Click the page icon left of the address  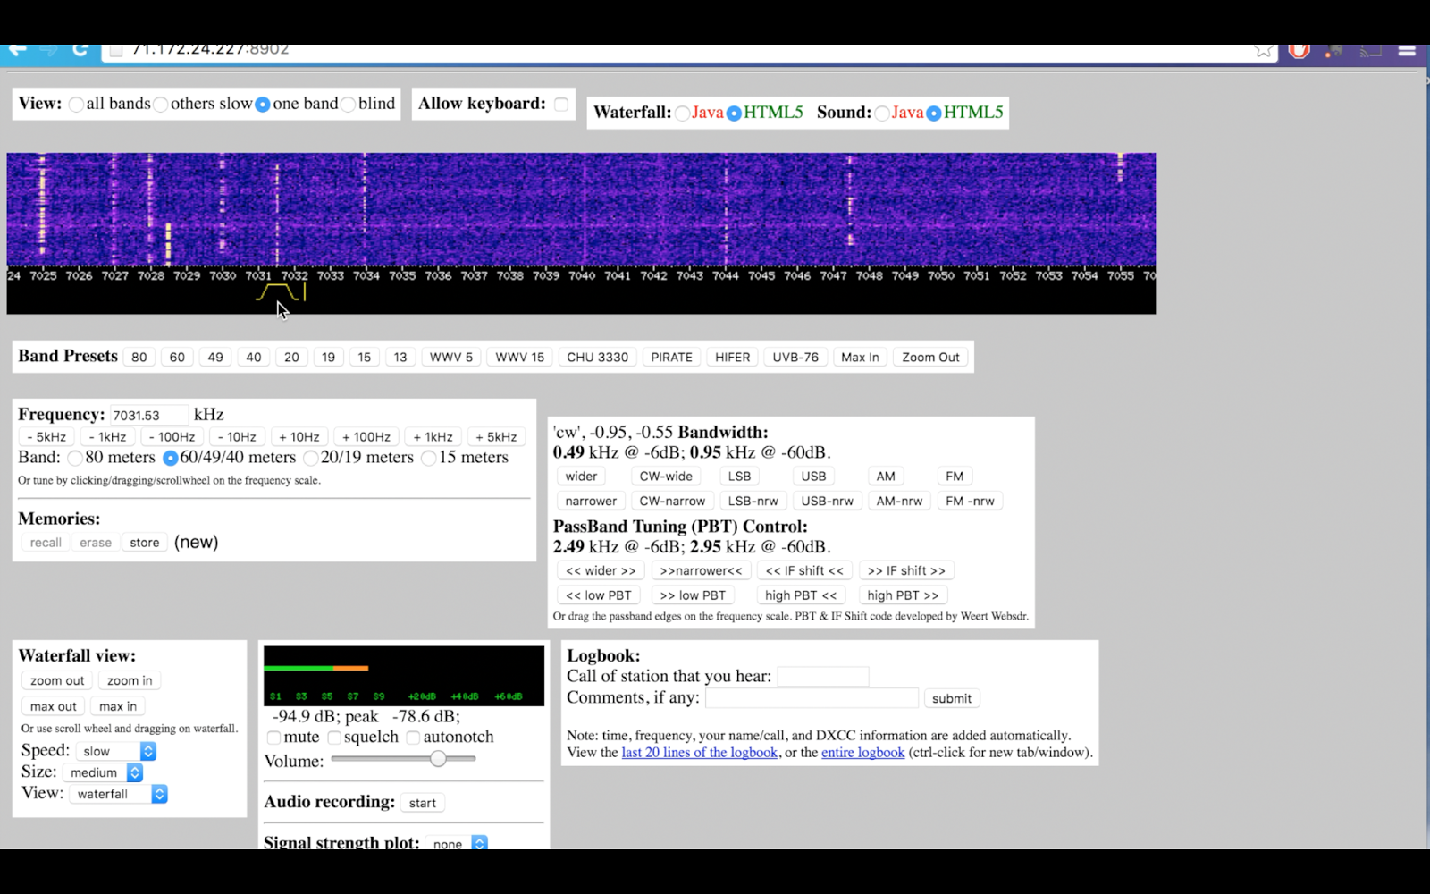pos(115,51)
